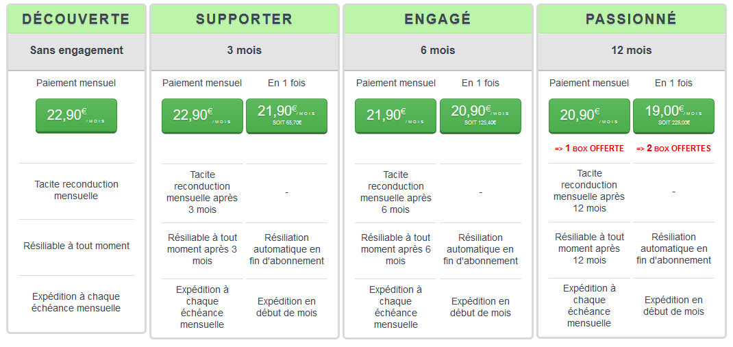Click the red "2 BOX OFFERTES" text
Viewport: 733px width, 347px height.
[673, 149]
